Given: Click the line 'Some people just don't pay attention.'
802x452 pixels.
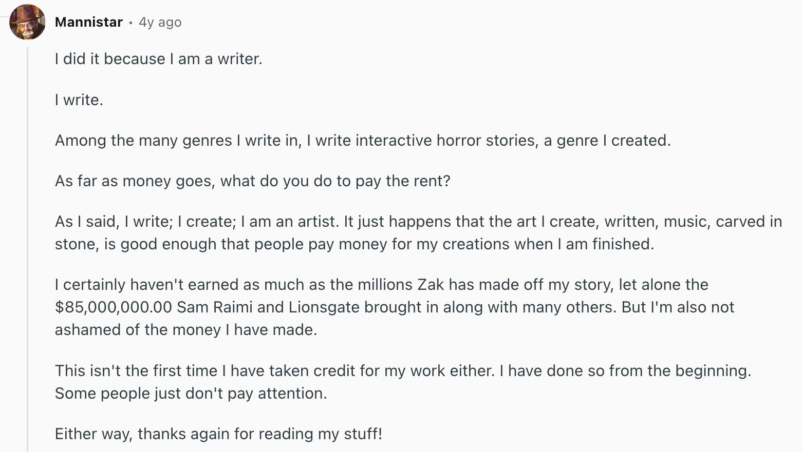Looking at the screenshot, I should [191, 393].
